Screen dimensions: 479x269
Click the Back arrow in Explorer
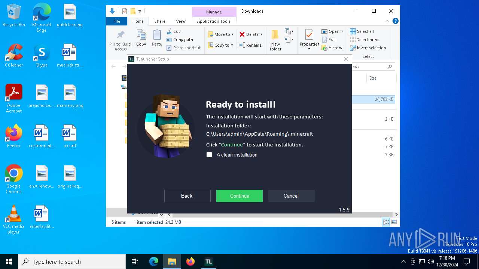tap(113, 67)
